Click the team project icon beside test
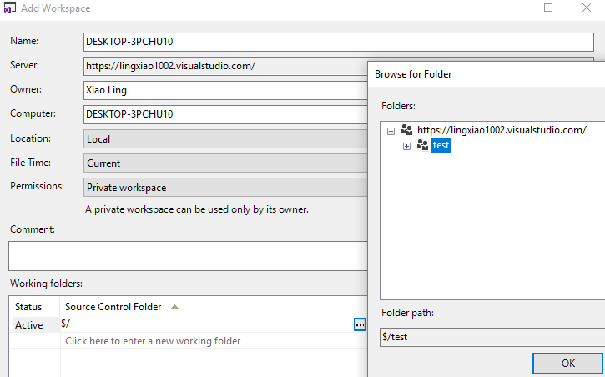The height and width of the screenshot is (377, 605). [x=423, y=145]
